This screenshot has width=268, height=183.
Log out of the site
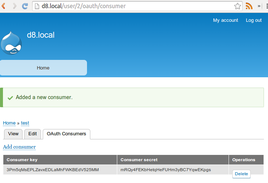pyautogui.click(x=254, y=20)
